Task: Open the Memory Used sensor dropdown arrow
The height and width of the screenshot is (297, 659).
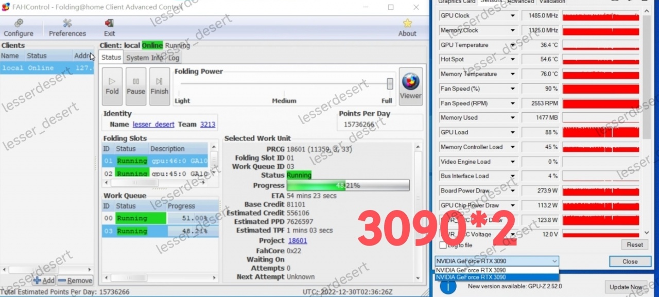Action: (513, 118)
